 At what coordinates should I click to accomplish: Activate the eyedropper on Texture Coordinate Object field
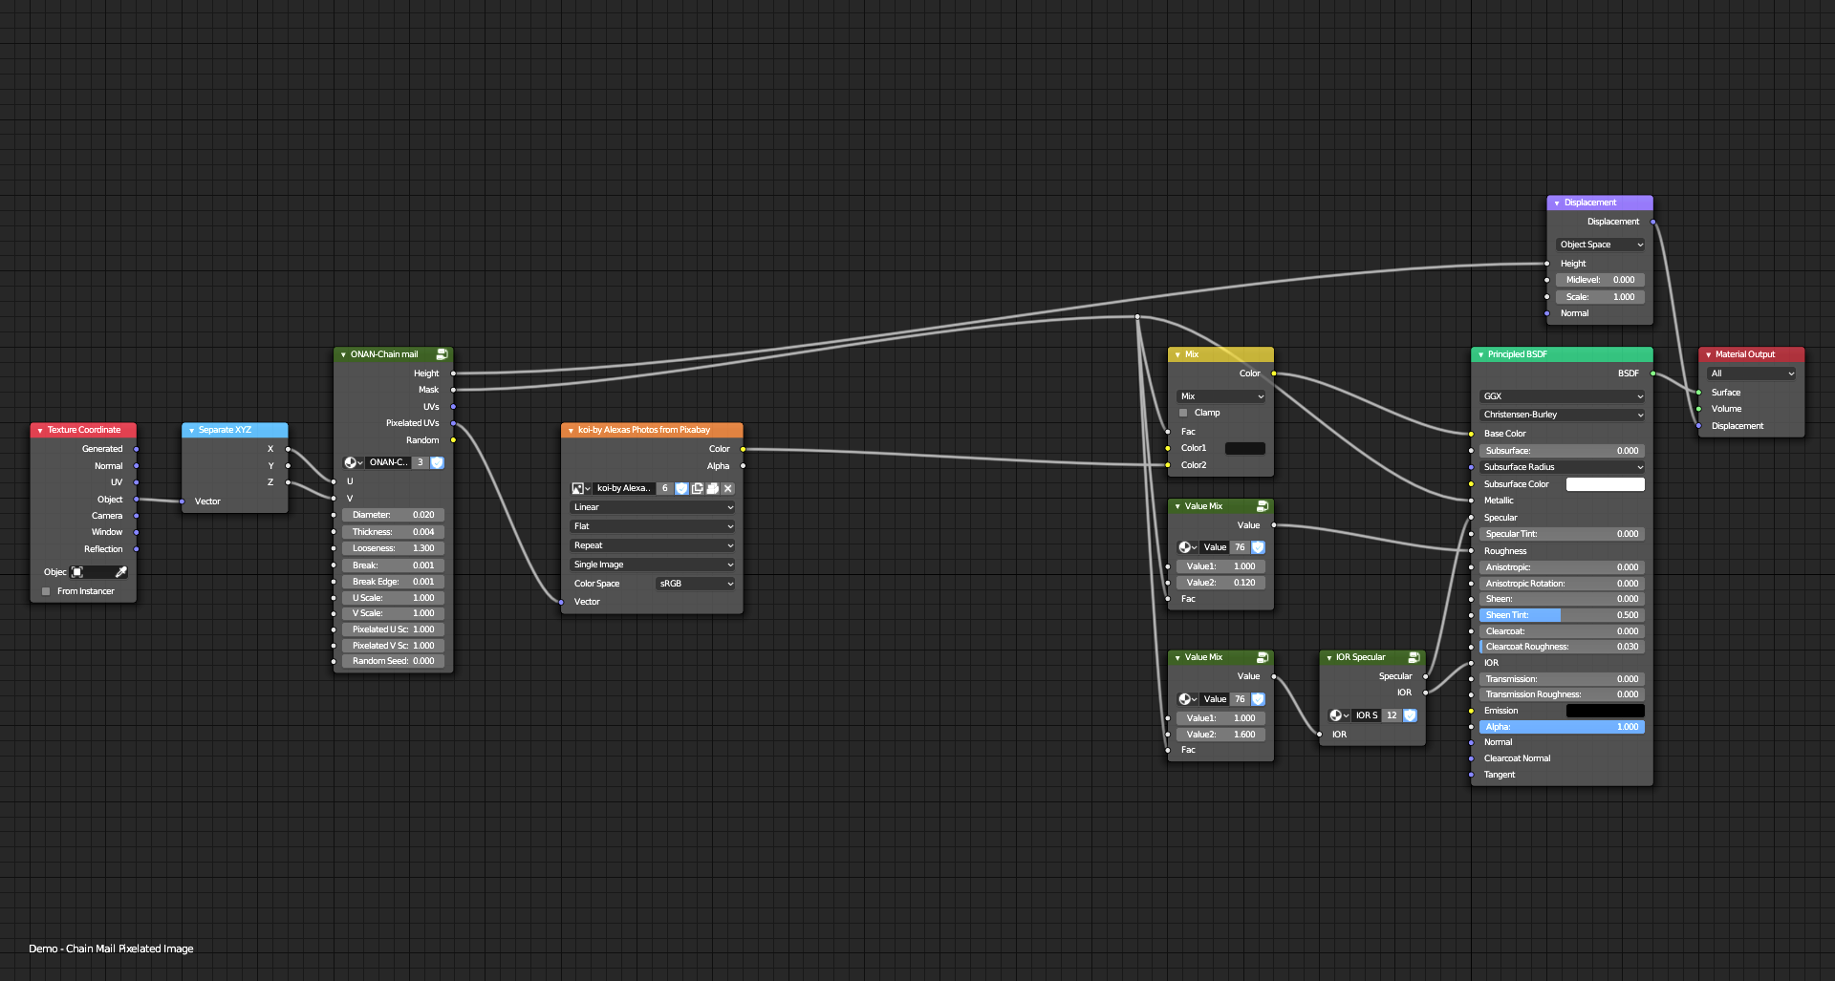click(x=122, y=572)
